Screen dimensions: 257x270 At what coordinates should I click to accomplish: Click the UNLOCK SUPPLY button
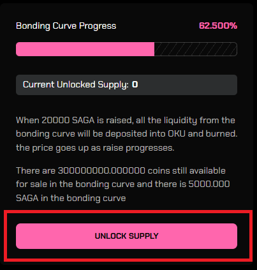126,236
